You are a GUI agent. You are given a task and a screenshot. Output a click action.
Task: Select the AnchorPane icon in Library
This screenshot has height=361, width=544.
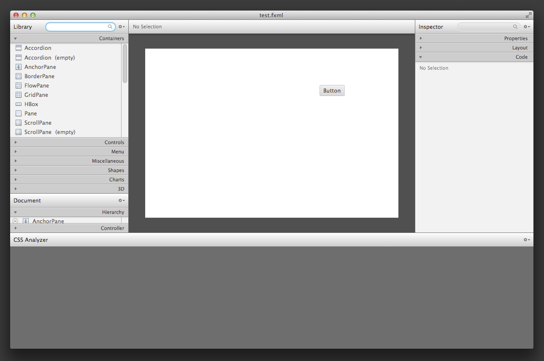click(19, 67)
